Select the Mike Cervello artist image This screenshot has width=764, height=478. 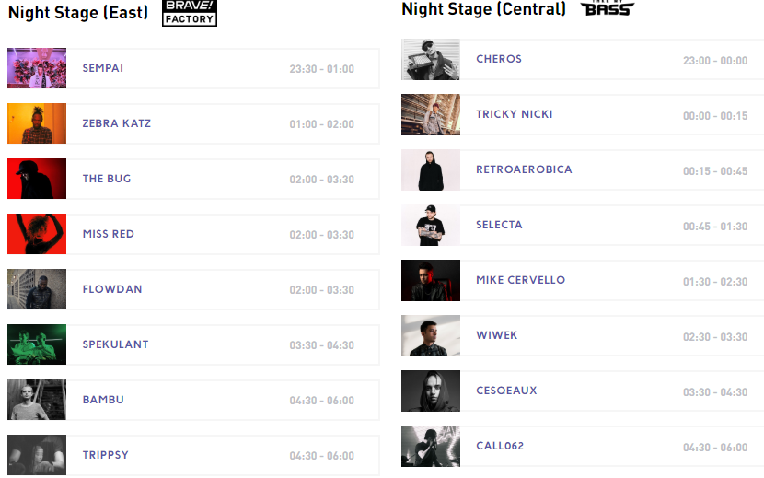coord(430,280)
